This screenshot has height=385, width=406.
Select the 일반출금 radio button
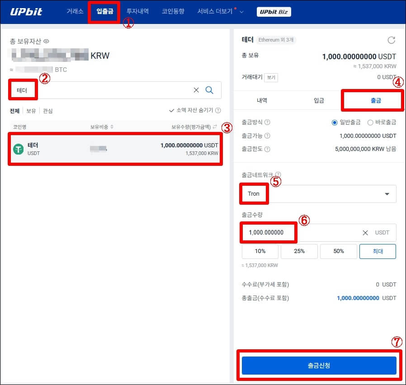coord(334,122)
